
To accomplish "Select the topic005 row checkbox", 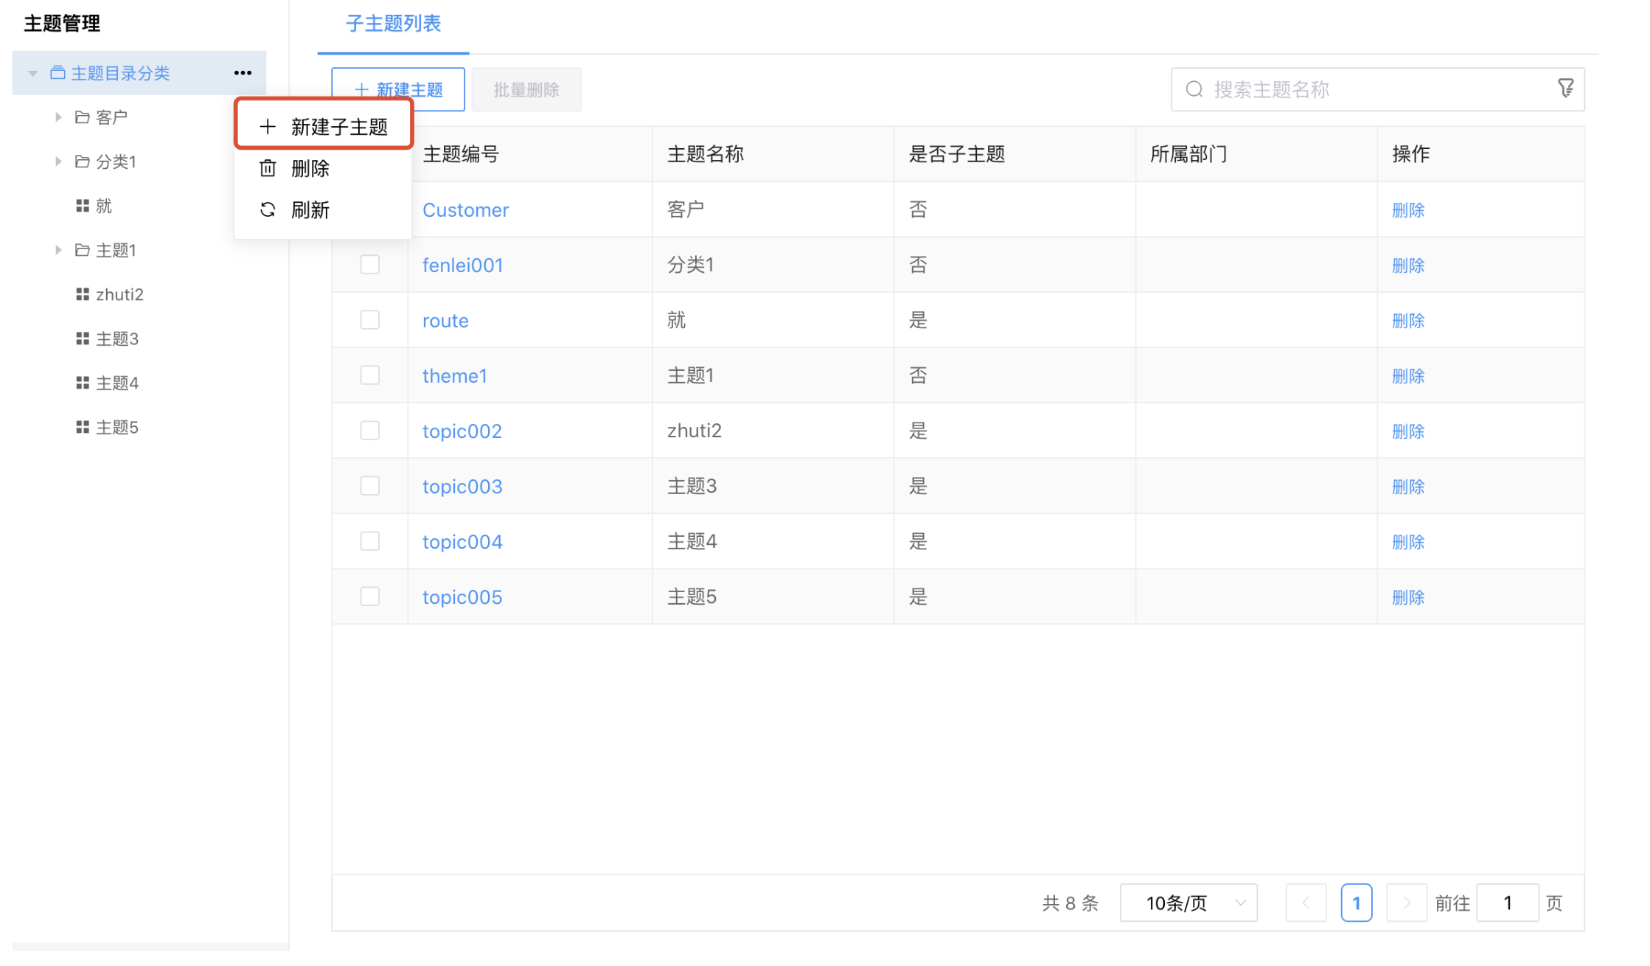I will 370,597.
